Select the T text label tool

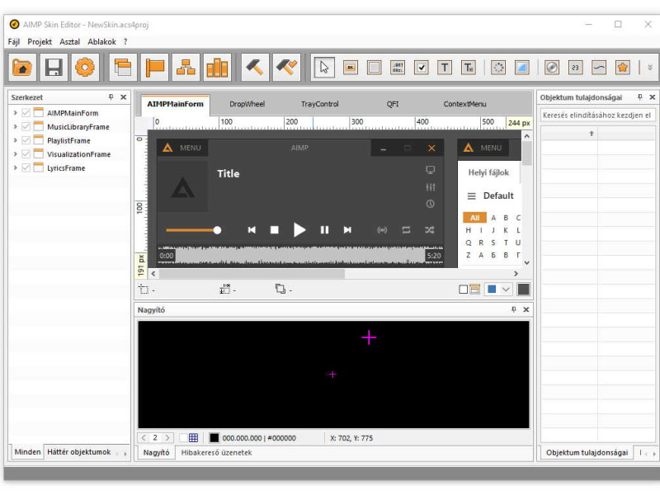tap(445, 68)
